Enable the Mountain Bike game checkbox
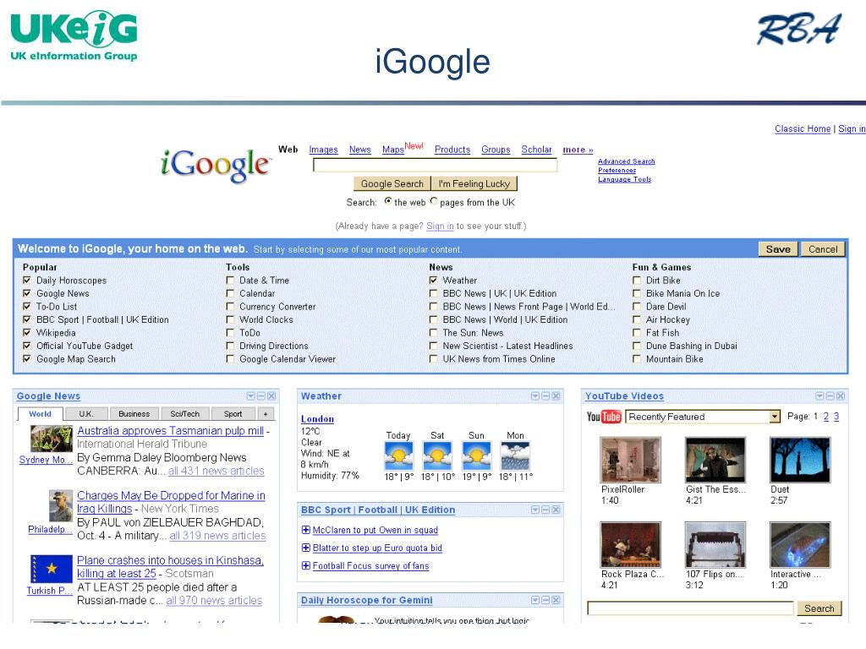 point(636,358)
